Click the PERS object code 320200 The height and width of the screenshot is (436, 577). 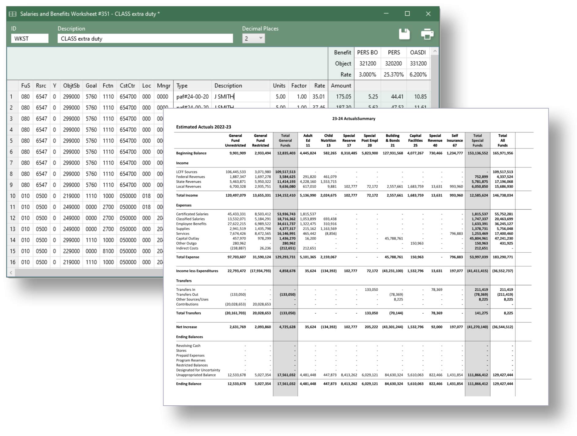[x=393, y=63]
